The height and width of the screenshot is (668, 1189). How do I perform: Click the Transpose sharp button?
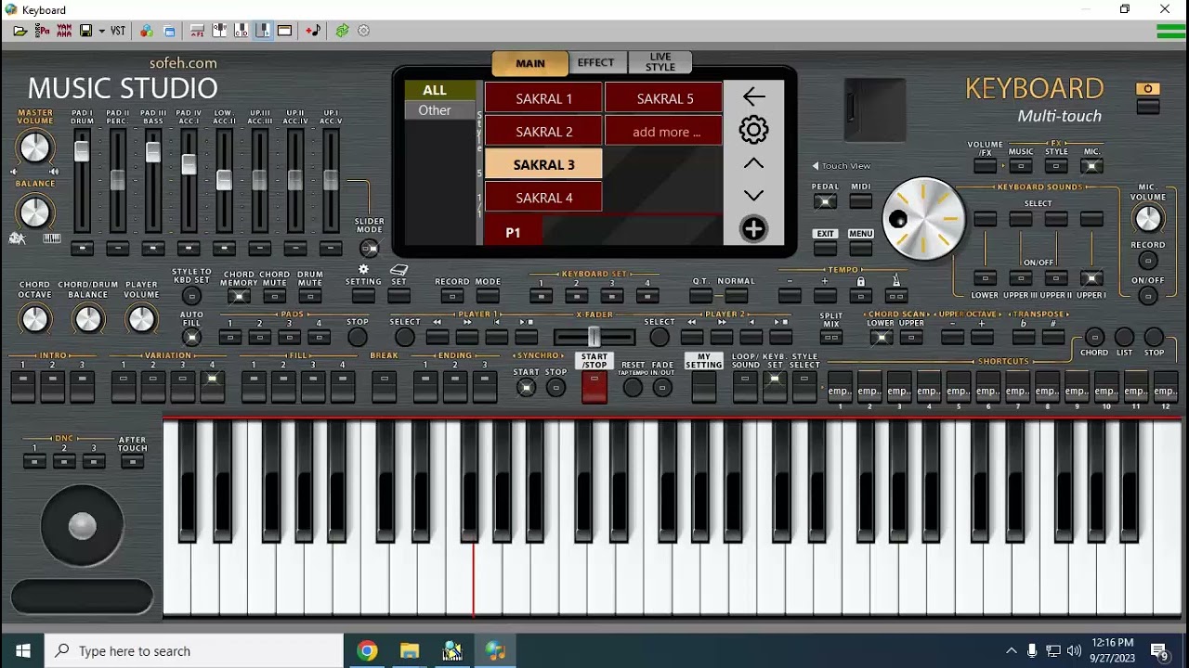[1052, 338]
